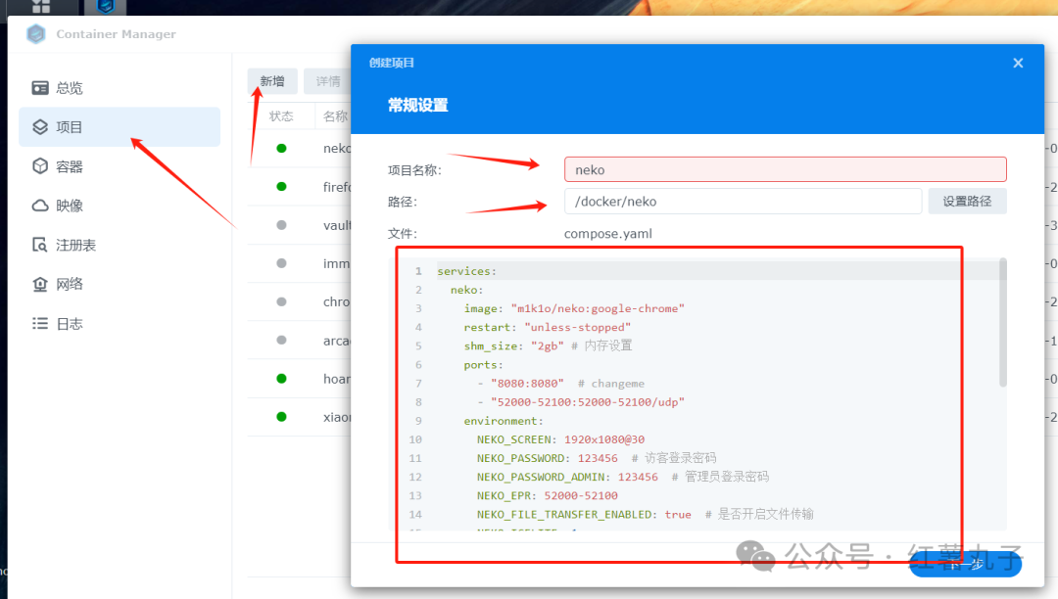The image size is (1058, 599).
Task: Click the 常规设置 dialog heading
Action: coord(417,105)
